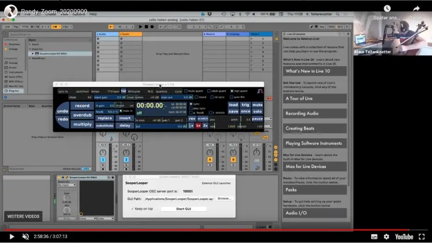Image resolution: width=432 pixels, height=243 pixels.
Task: Toggle the odub quant checkbox
Action: (209, 91)
